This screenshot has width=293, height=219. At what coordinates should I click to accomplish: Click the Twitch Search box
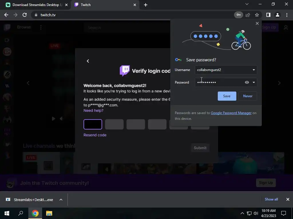coord(127,28)
